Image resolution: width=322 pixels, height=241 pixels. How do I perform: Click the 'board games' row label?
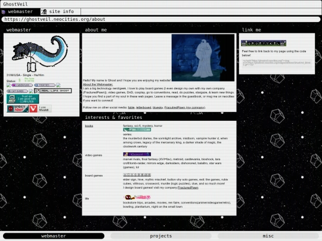(x=94, y=176)
